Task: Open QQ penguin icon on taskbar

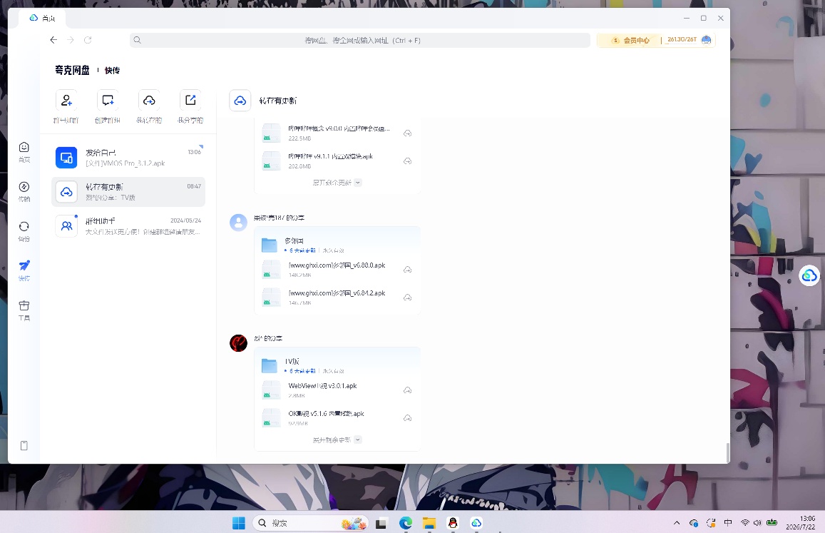Action: [453, 523]
